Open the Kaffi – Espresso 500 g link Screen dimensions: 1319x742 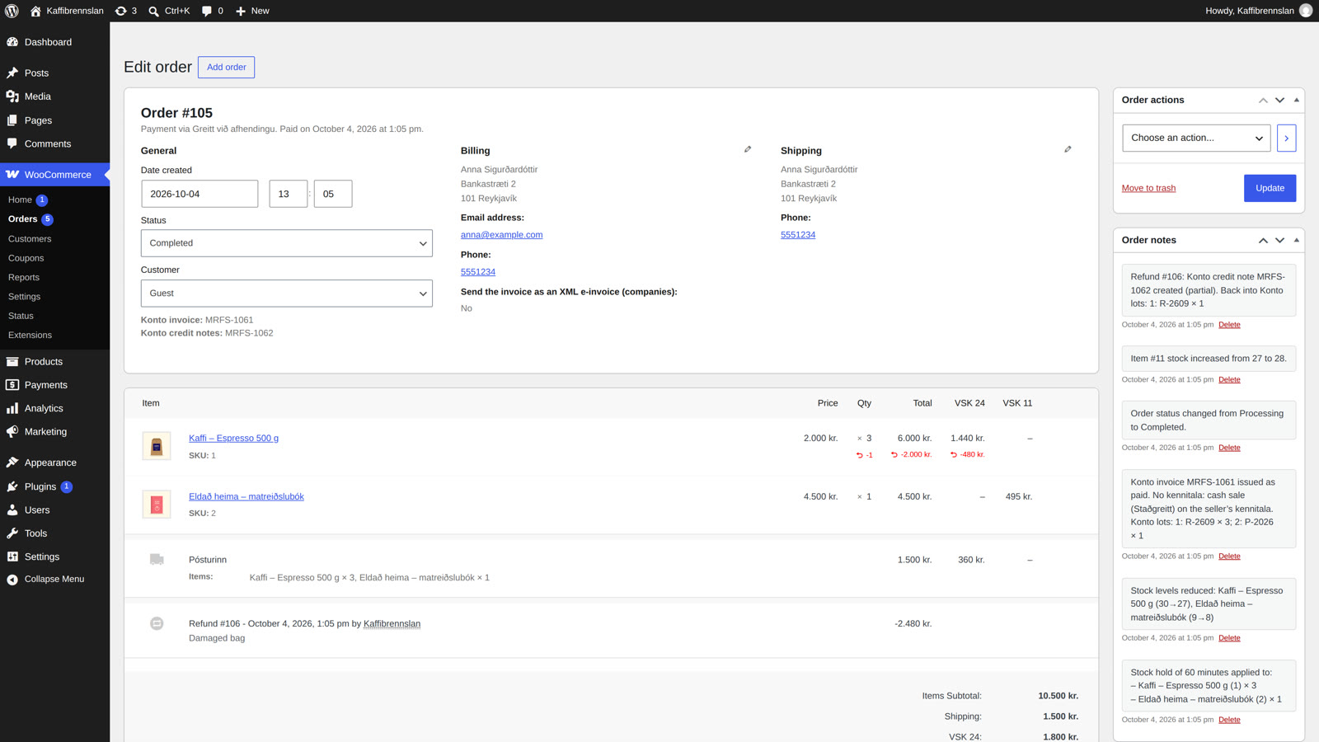click(233, 438)
